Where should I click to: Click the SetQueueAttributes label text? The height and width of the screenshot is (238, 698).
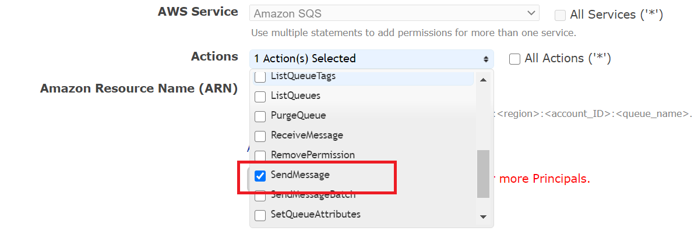[315, 214]
